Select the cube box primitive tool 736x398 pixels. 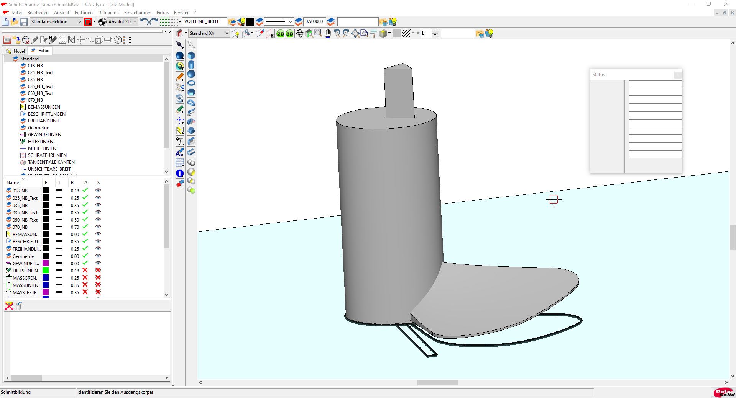click(191, 55)
